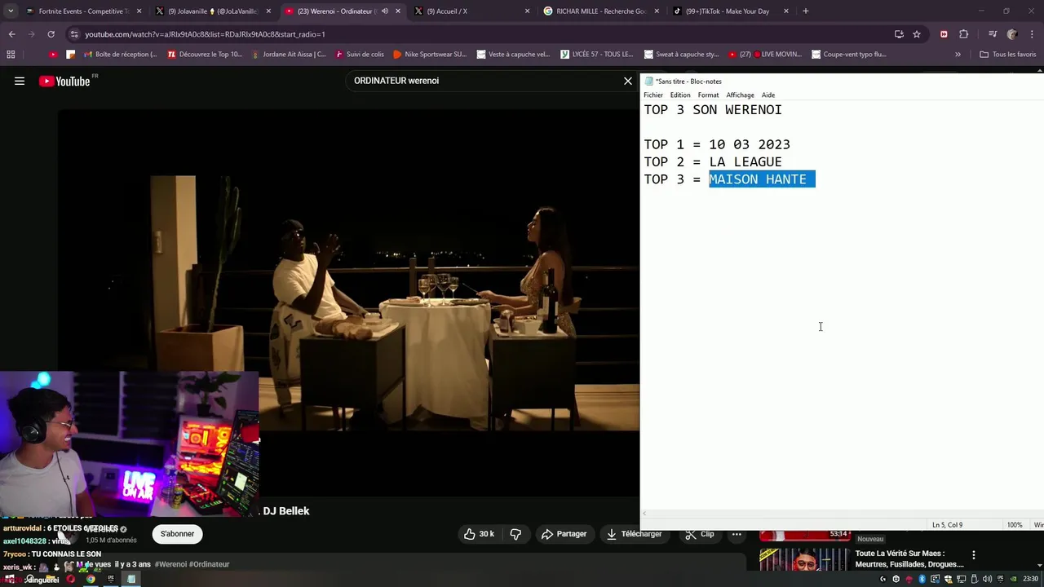Screen dimensions: 1044x587
Task: Go back in browser history
Action: coord(11,34)
